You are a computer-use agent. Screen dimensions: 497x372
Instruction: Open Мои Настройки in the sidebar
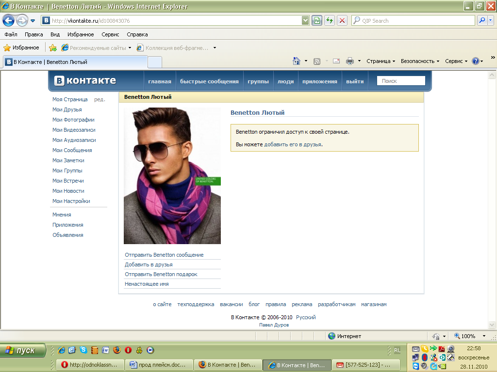(71, 201)
